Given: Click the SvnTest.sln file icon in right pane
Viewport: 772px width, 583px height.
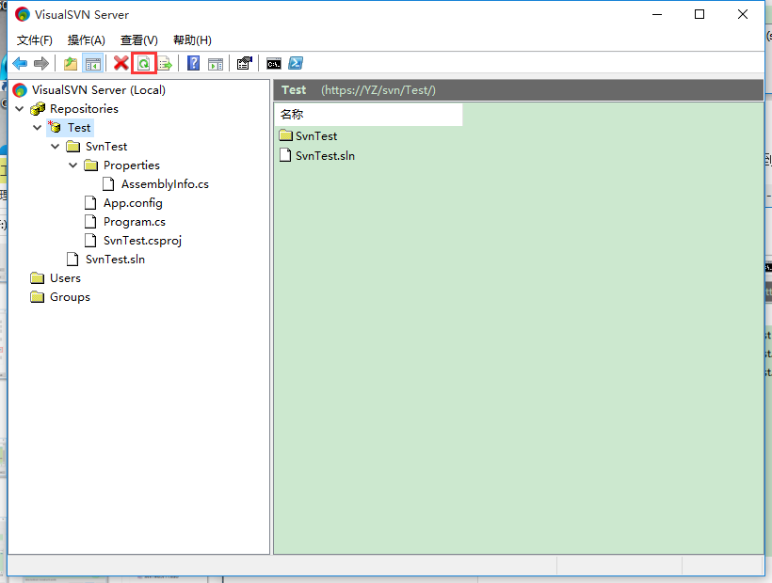Looking at the screenshot, I should pos(285,155).
